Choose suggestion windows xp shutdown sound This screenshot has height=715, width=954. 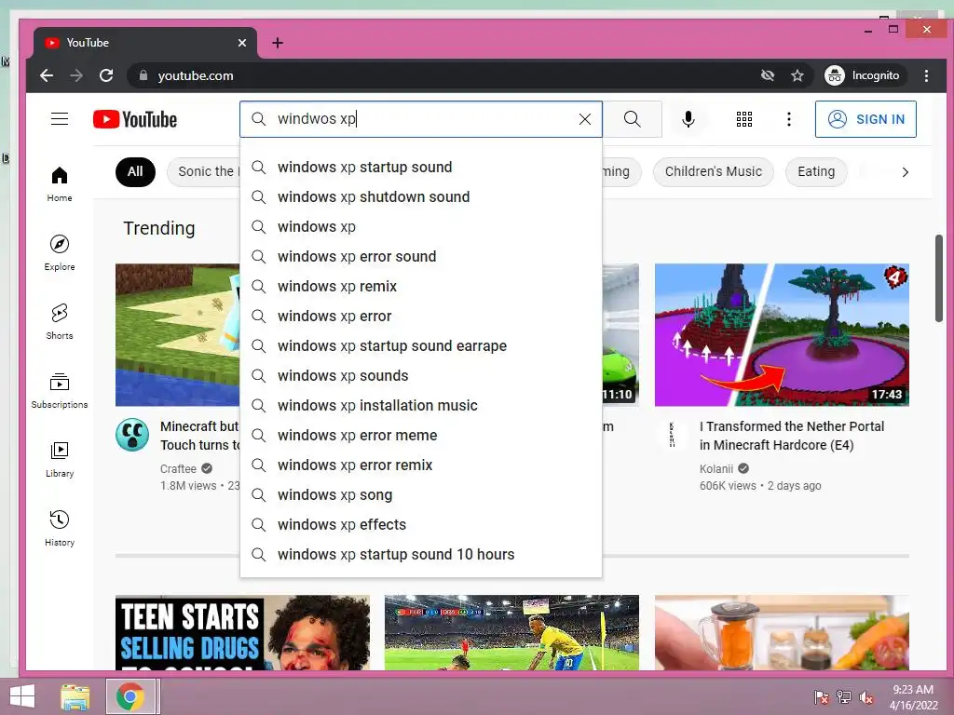pyautogui.click(x=421, y=197)
